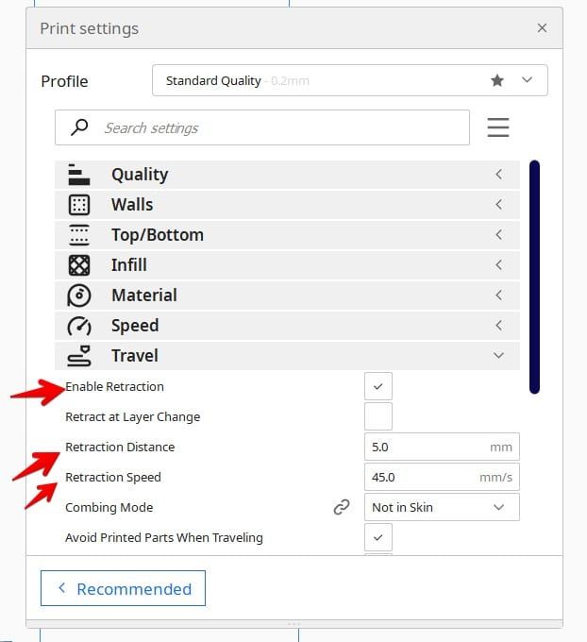This screenshot has width=587, height=642.
Task: Click the Travel category icon
Action: tap(79, 356)
